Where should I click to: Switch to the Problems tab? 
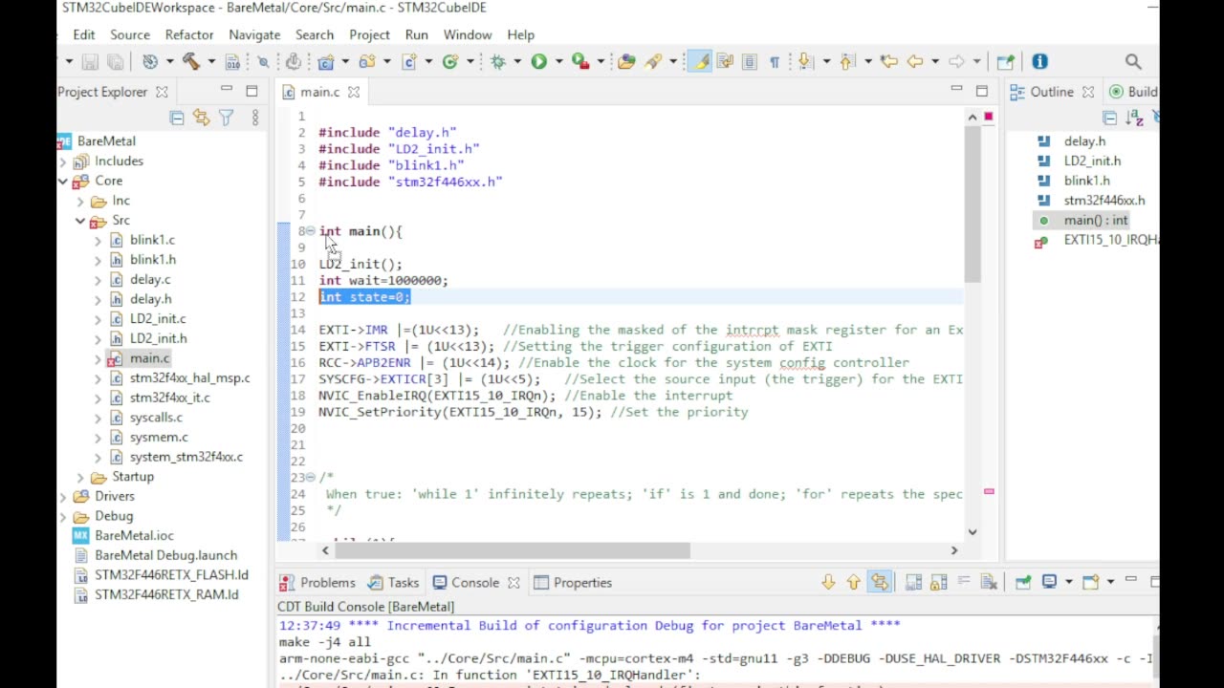(x=317, y=582)
